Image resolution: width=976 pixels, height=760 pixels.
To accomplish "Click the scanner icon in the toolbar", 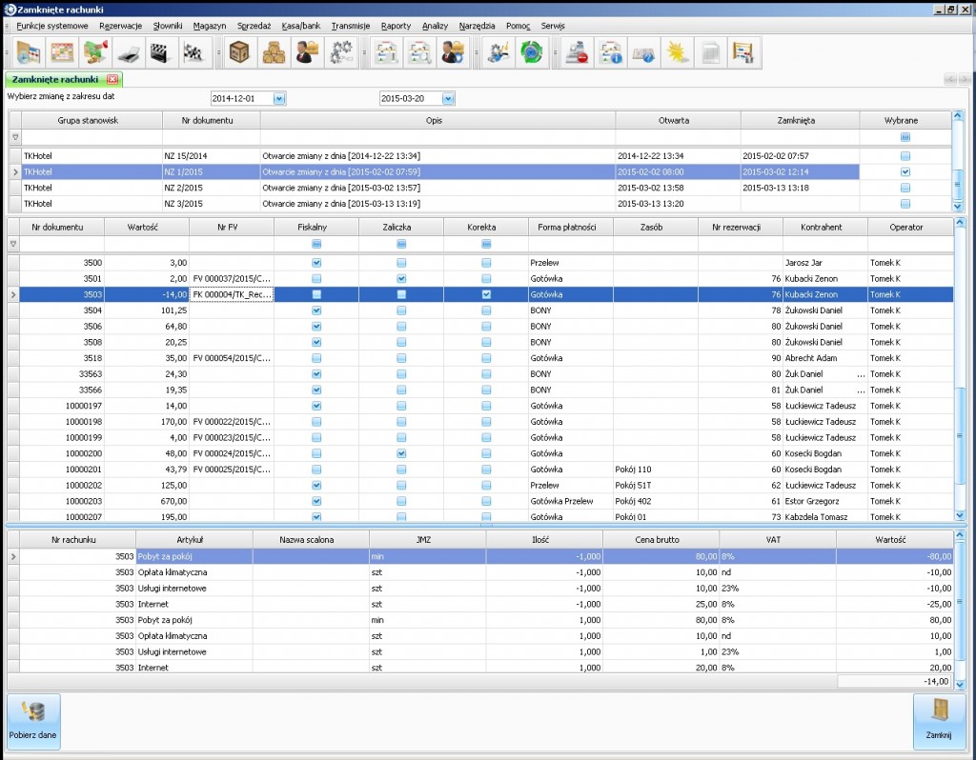I will [131, 53].
